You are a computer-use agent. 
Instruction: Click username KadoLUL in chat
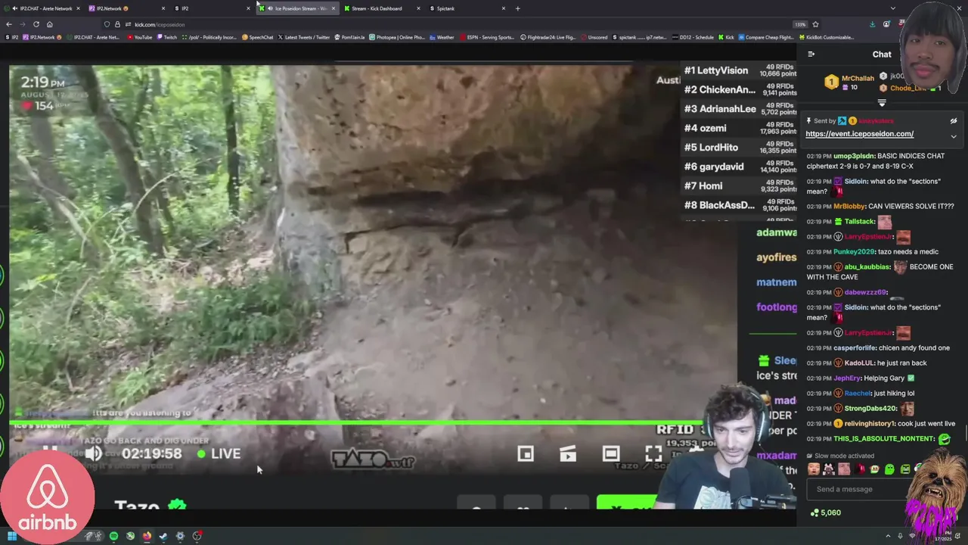pyautogui.click(x=859, y=363)
